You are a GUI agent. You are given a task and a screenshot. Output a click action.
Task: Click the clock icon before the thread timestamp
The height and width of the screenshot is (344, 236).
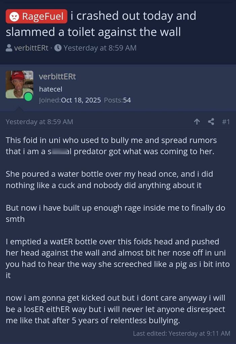(x=59, y=48)
